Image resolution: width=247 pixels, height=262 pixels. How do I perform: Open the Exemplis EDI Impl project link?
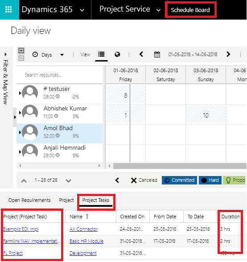point(21,229)
